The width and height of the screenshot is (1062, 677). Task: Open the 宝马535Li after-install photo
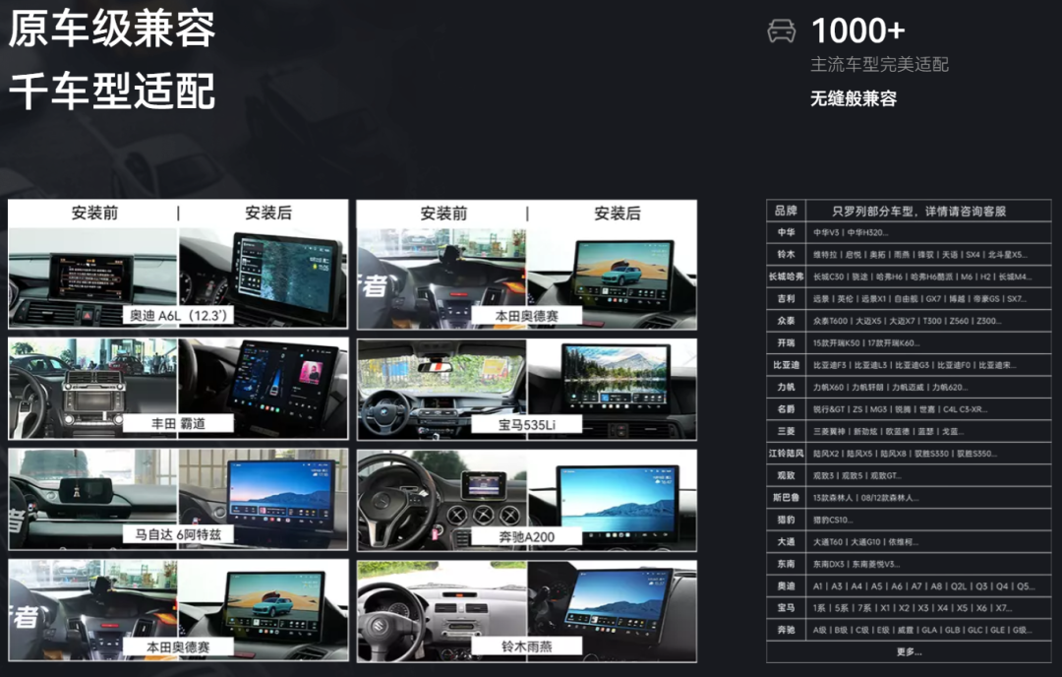(612, 389)
